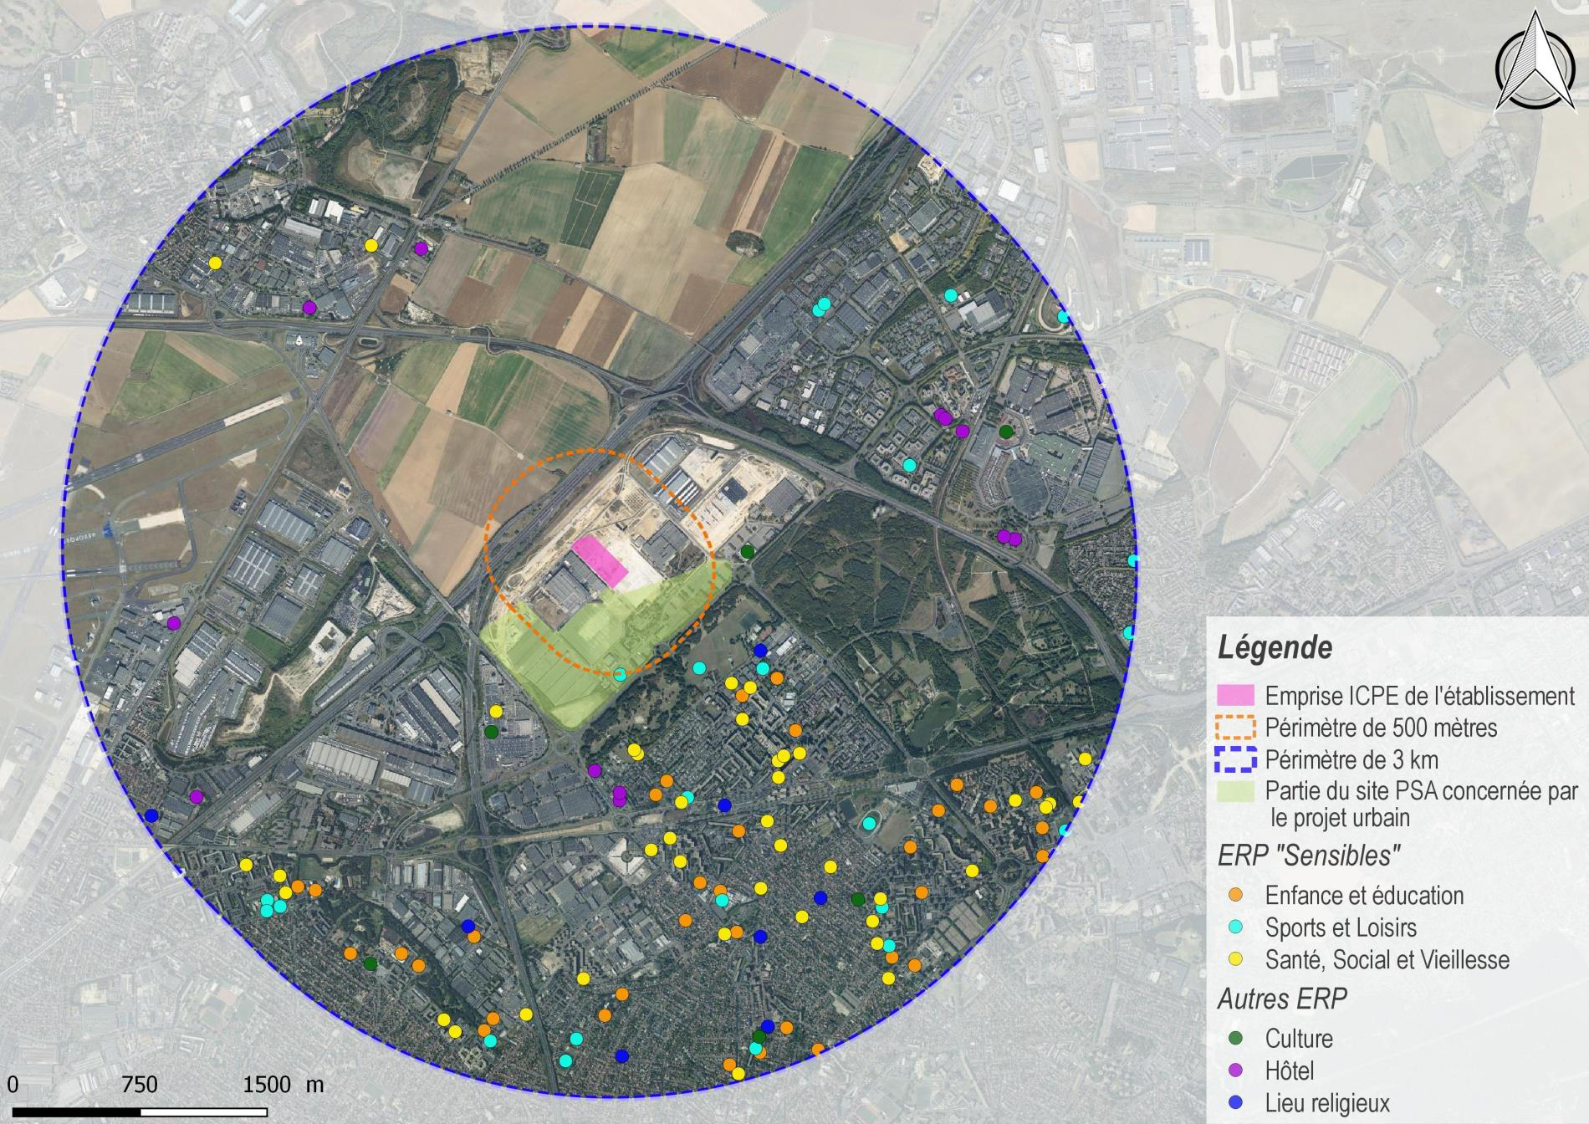Click the pink ICPE legend swatch

pos(1237,694)
